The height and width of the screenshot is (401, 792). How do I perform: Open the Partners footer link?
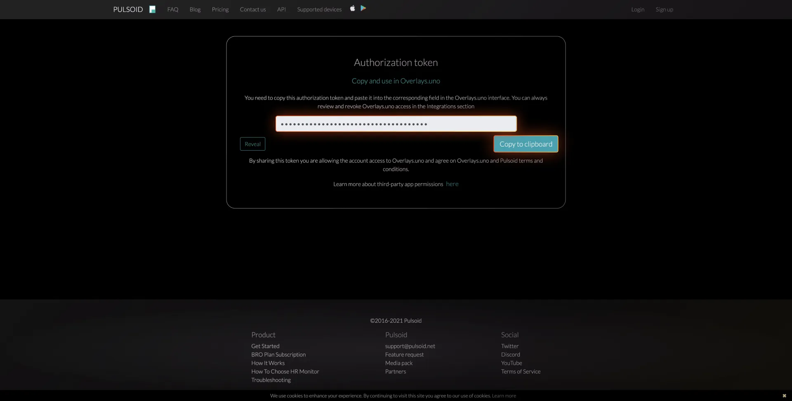pyautogui.click(x=396, y=371)
